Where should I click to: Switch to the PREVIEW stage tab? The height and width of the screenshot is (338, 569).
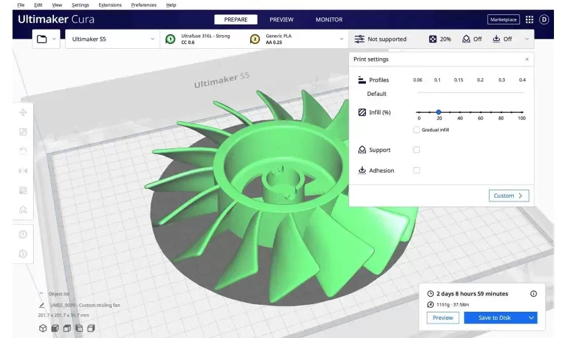pyautogui.click(x=281, y=19)
